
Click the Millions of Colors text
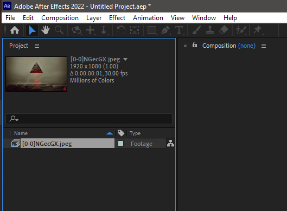(x=92, y=80)
